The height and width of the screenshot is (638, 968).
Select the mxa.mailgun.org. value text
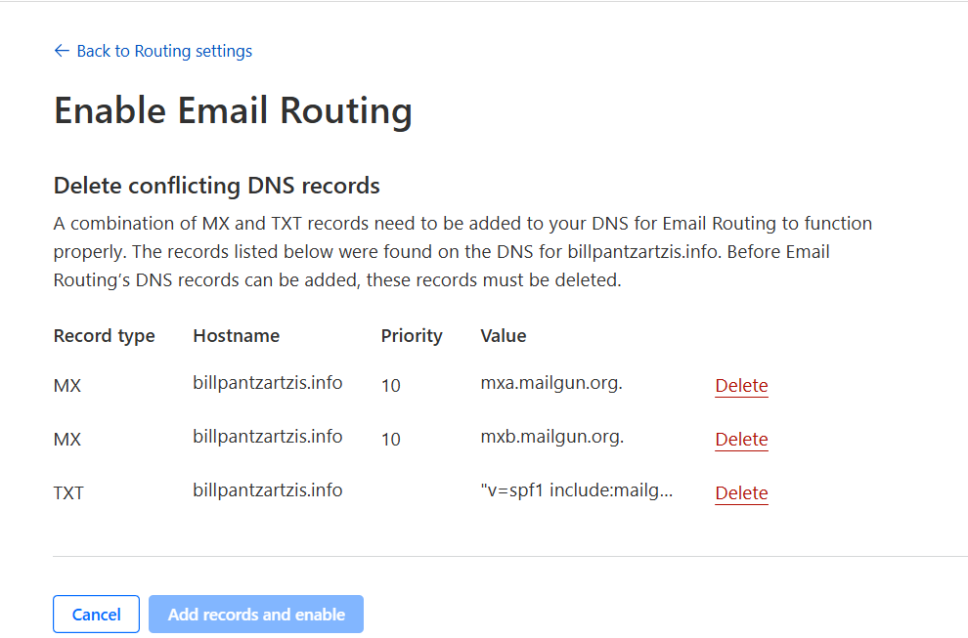click(551, 383)
